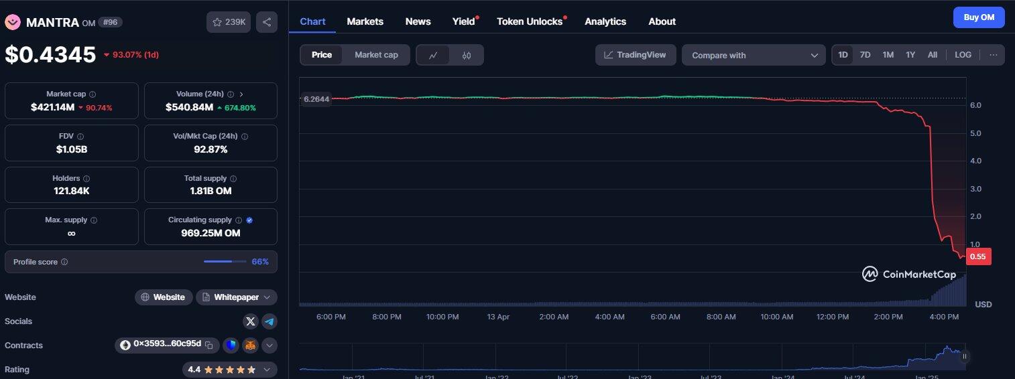Click the 66% profile score text
This screenshot has height=379, width=1015.
pos(260,262)
